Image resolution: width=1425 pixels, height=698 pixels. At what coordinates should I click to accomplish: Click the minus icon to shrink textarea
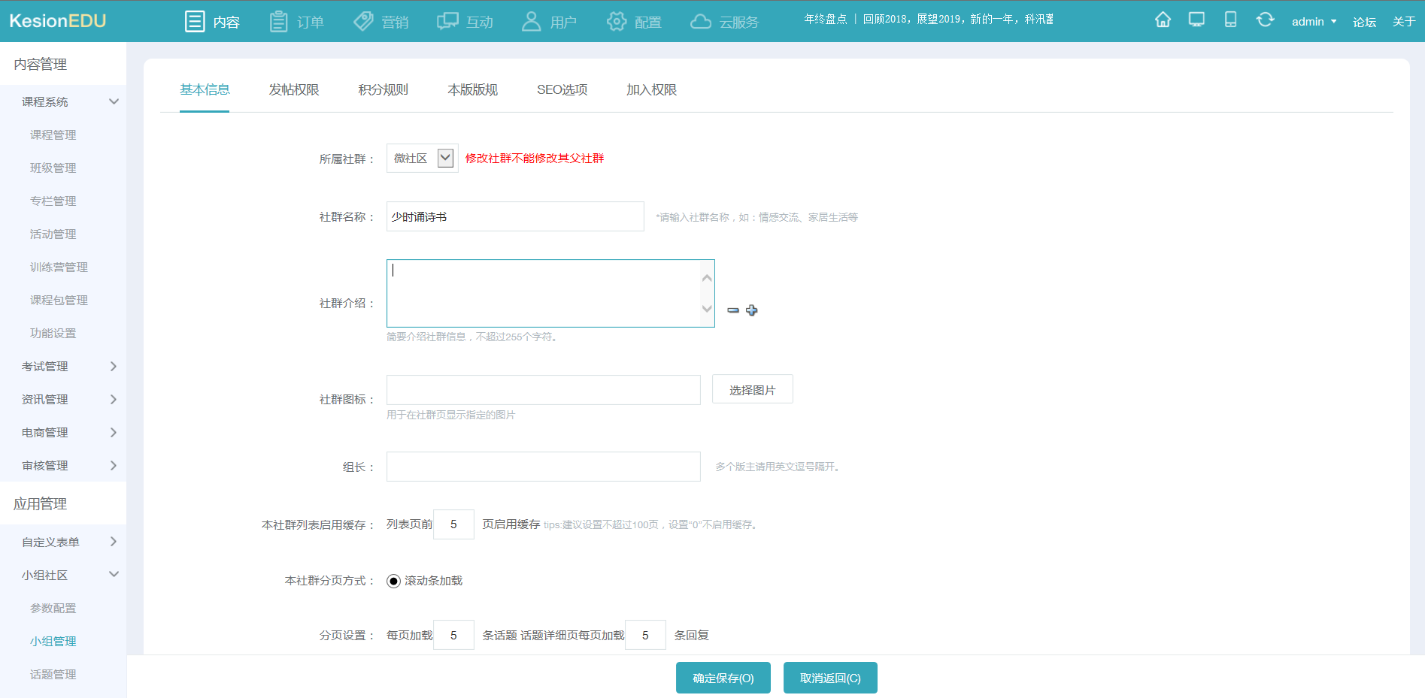click(733, 310)
